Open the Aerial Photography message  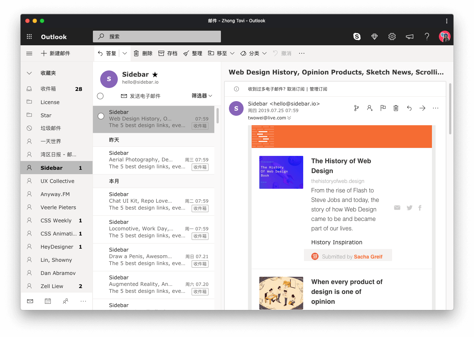[x=154, y=160]
